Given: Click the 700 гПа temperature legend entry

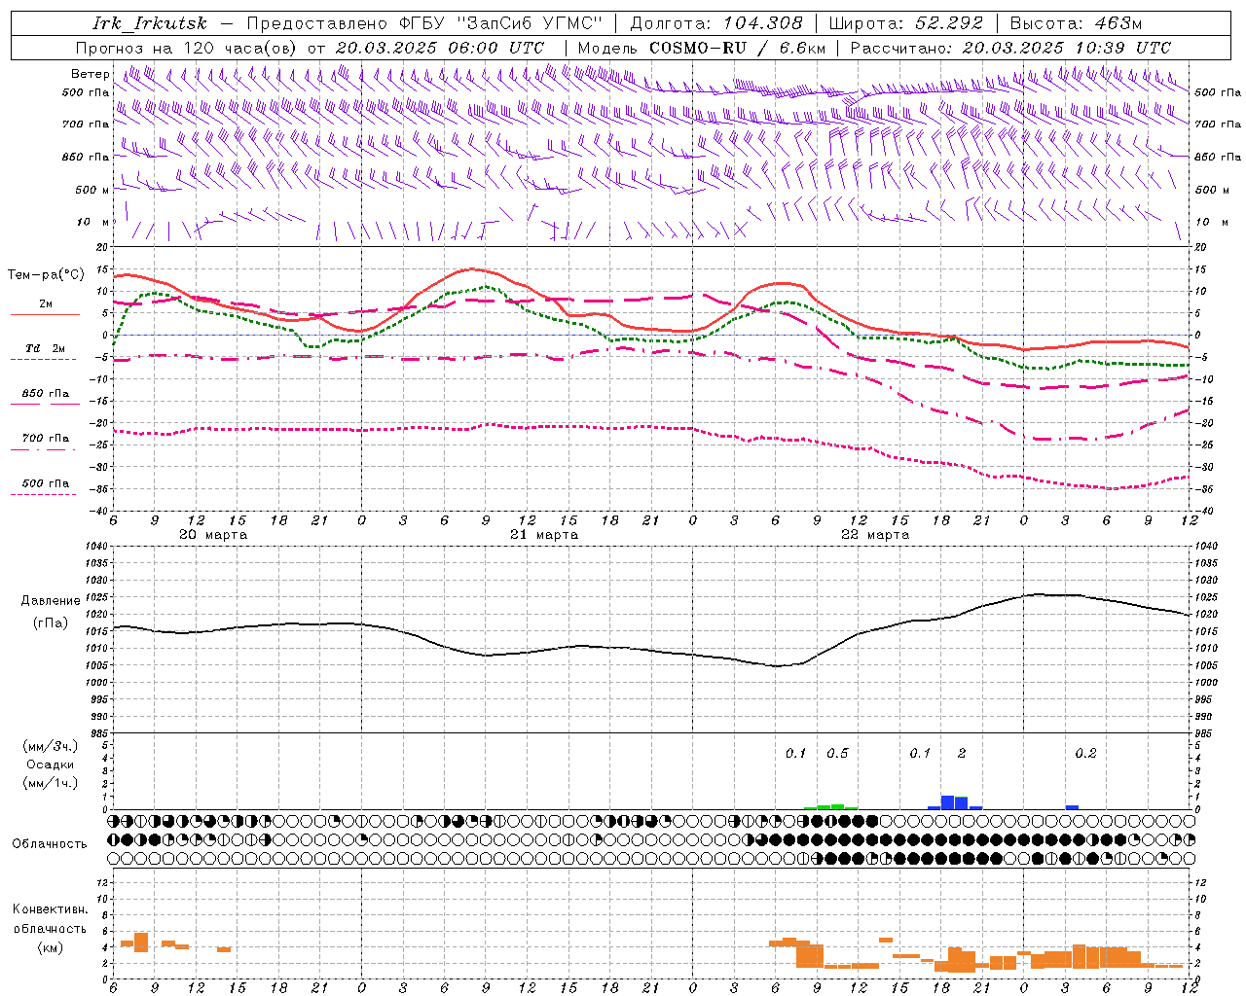Looking at the screenshot, I should (45, 439).
